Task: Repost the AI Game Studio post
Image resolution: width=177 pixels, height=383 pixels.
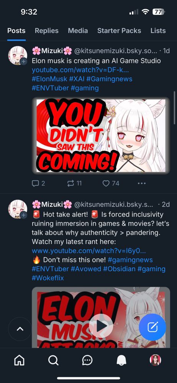Action: (74, 183)
